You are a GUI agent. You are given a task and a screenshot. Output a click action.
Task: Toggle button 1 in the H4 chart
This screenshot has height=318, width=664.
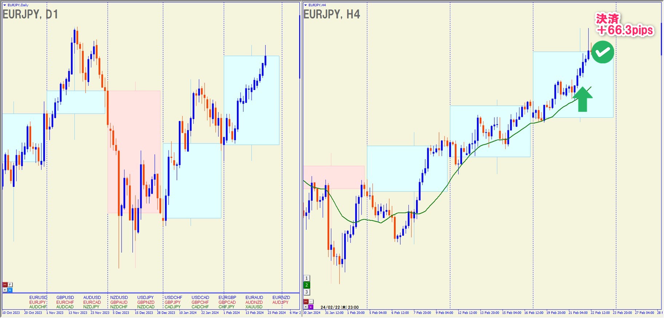click(307, 278)
